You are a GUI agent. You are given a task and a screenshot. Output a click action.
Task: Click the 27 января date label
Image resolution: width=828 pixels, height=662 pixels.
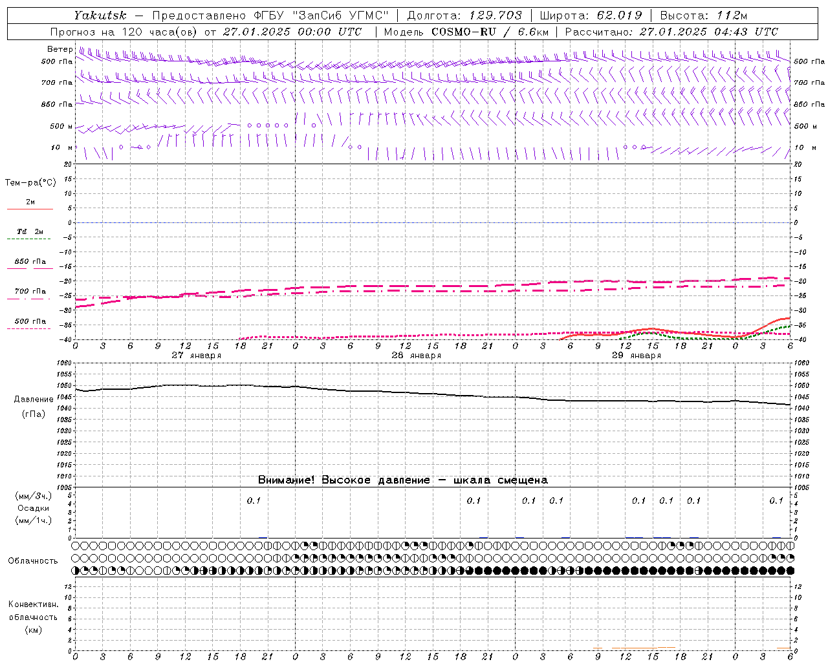pos(196,356)
